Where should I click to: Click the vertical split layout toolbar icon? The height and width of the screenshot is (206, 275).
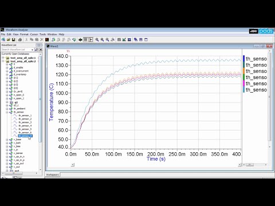(146, 39)
